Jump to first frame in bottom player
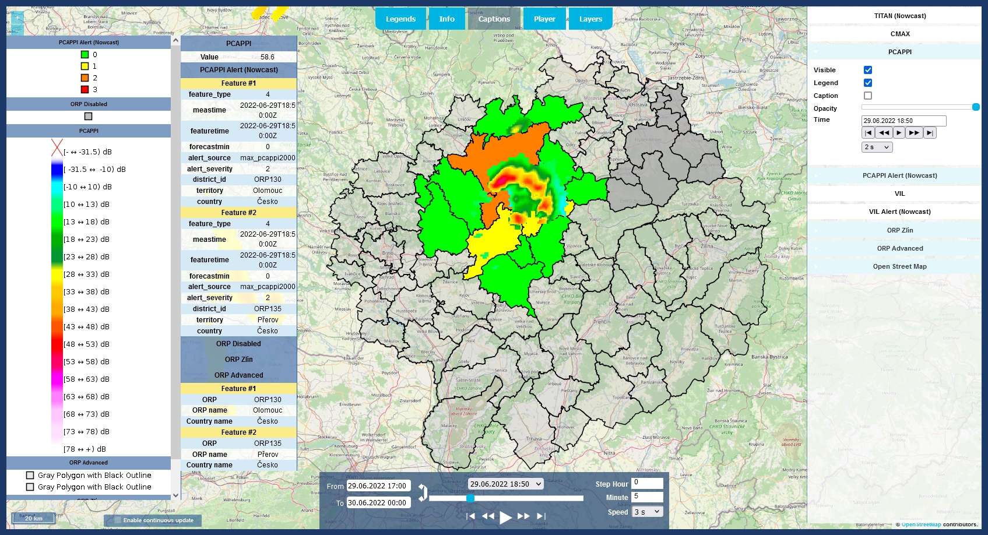Viewport: 988px width, 535px height. pyautogui.click(x=470, y=516)
